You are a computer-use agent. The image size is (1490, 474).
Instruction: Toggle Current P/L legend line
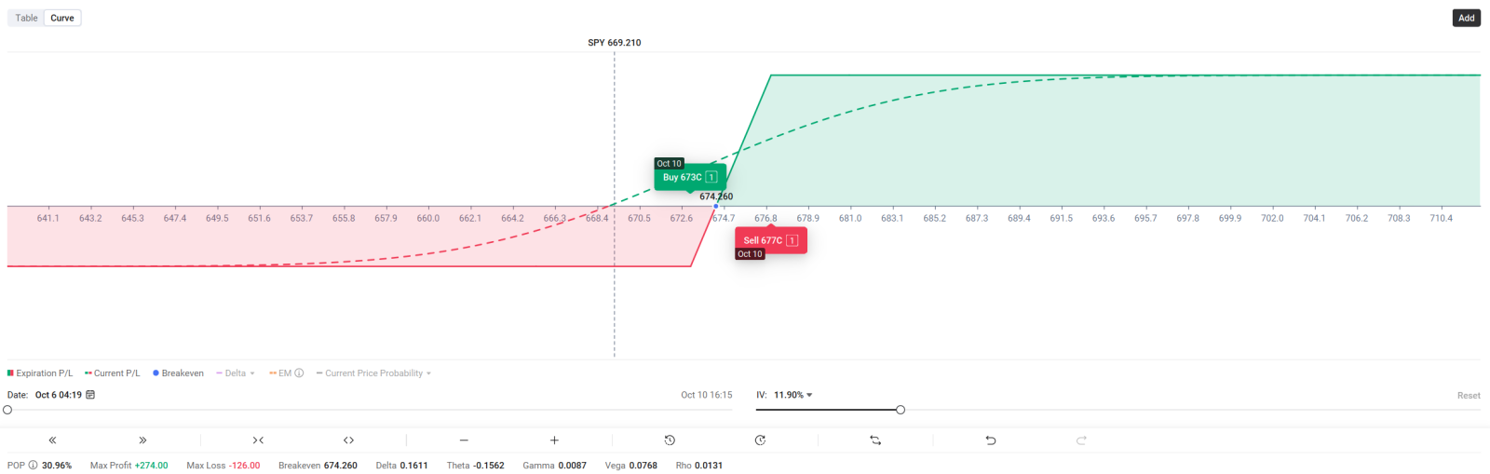112,373
